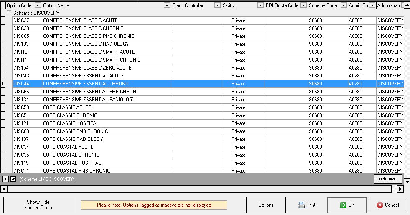Click the Options button

[266, 205]
